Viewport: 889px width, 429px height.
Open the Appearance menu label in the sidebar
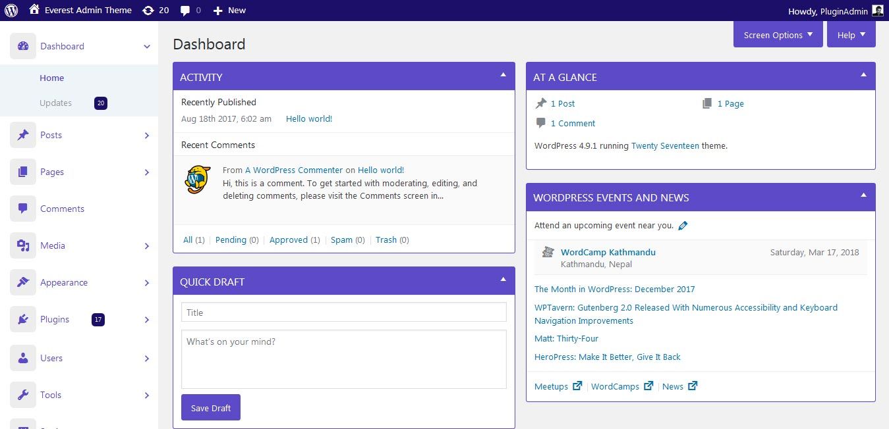pyautogui.click(x=64, y=282)
